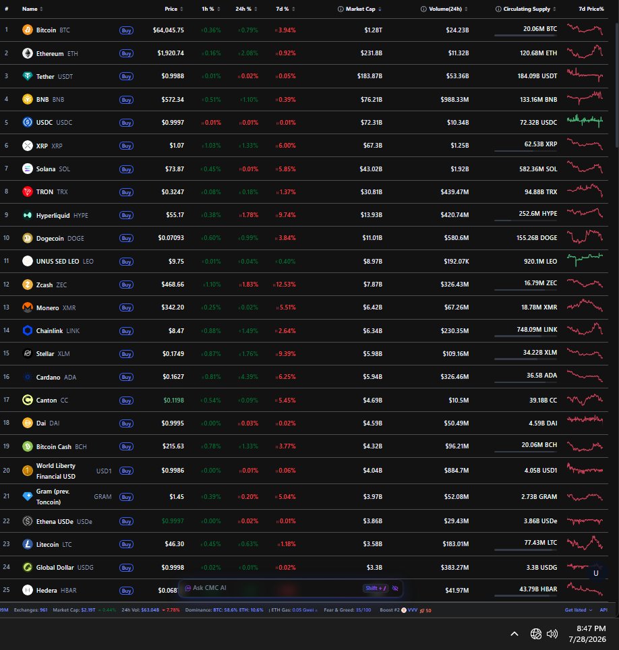
Task: Sort by the Volume(24h) column header
Action: pos(448,9)
